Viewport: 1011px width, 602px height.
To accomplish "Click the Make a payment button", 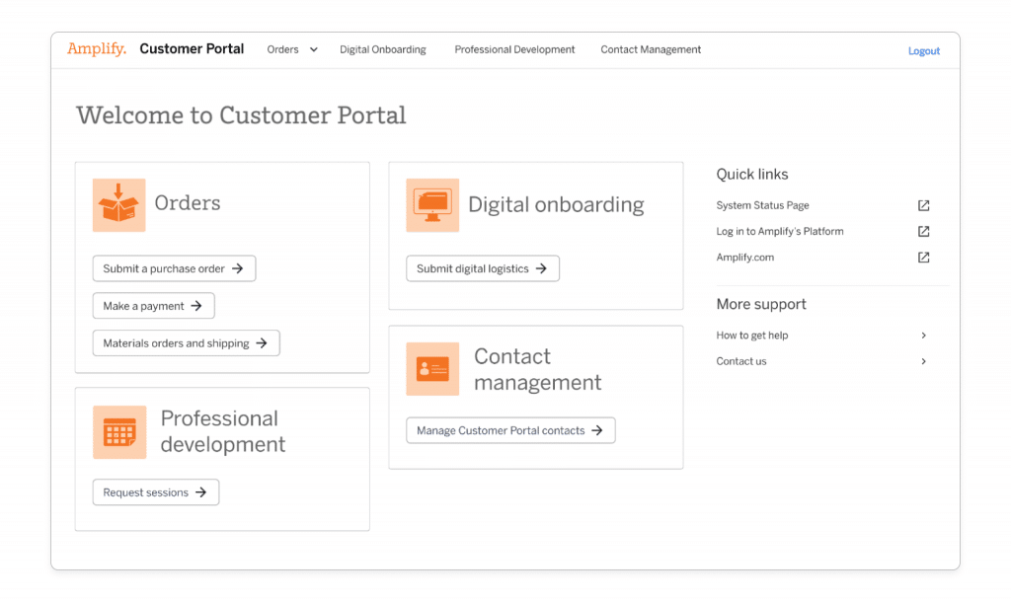I will (x=153, y=306).
